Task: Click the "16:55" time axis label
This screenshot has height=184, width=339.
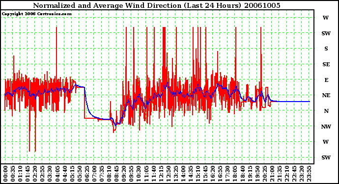Action: (x=220, y=174)
